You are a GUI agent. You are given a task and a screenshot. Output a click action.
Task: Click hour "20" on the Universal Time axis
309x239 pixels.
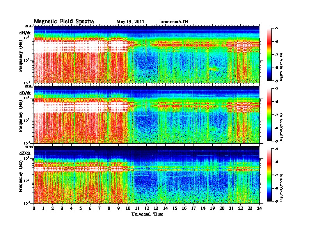(222, 208)
